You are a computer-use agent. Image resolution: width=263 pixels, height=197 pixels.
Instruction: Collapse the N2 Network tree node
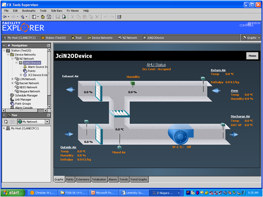pyautogui.click(x=12, y=59)
